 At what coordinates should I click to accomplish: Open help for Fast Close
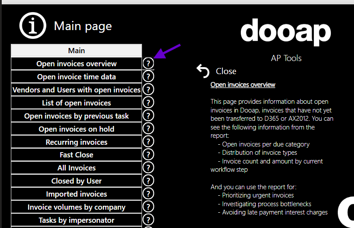click(x=148, y=155)
